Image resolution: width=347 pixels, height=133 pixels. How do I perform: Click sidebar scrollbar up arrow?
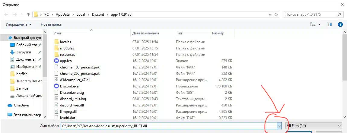(45, 33)
